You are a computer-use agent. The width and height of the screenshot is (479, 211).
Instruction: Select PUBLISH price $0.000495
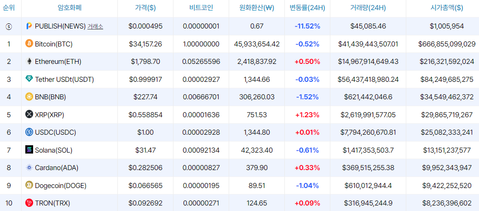tap(145, 27)
